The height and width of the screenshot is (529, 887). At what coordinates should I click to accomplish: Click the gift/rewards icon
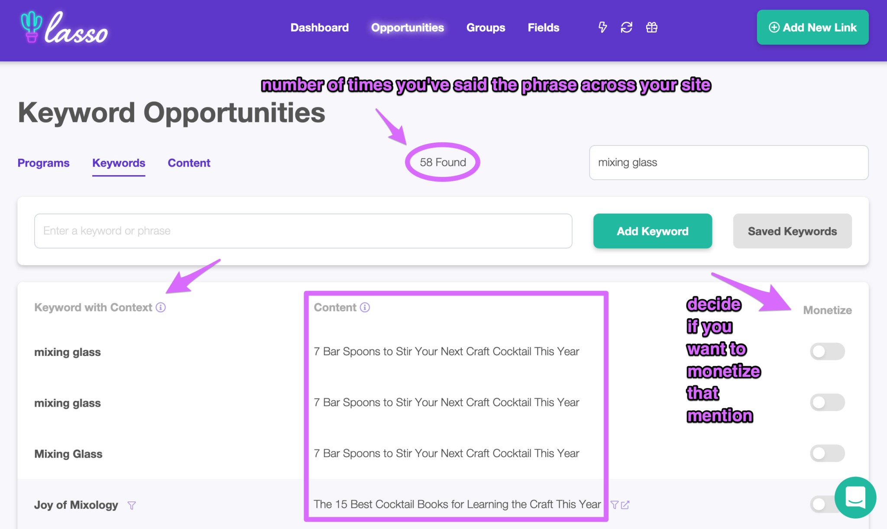click(x=651, y=27)
